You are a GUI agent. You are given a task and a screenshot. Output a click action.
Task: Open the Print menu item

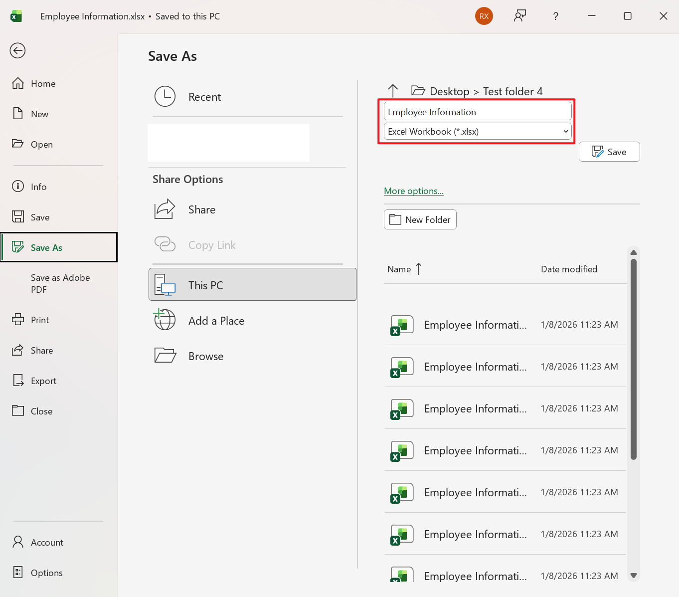pyautogui.click(x=39, y=320)
